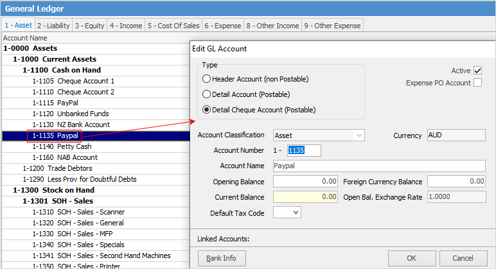Viewport: 496px width, 269px height.
Task: Open the 9 - Other Expense tab
Action: click(332, 26)
